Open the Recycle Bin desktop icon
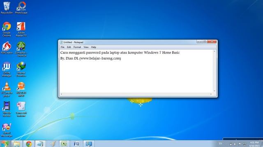This screenshot has width=263, height=147. (x=7, y=7)
